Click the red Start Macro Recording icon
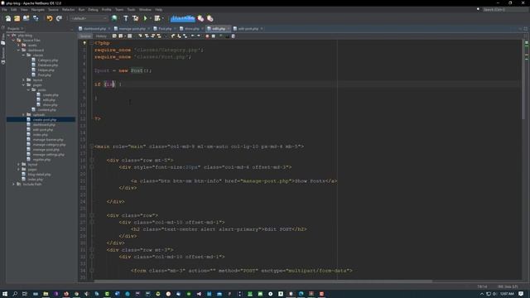 pyautogui.click(x=207, y=36)
